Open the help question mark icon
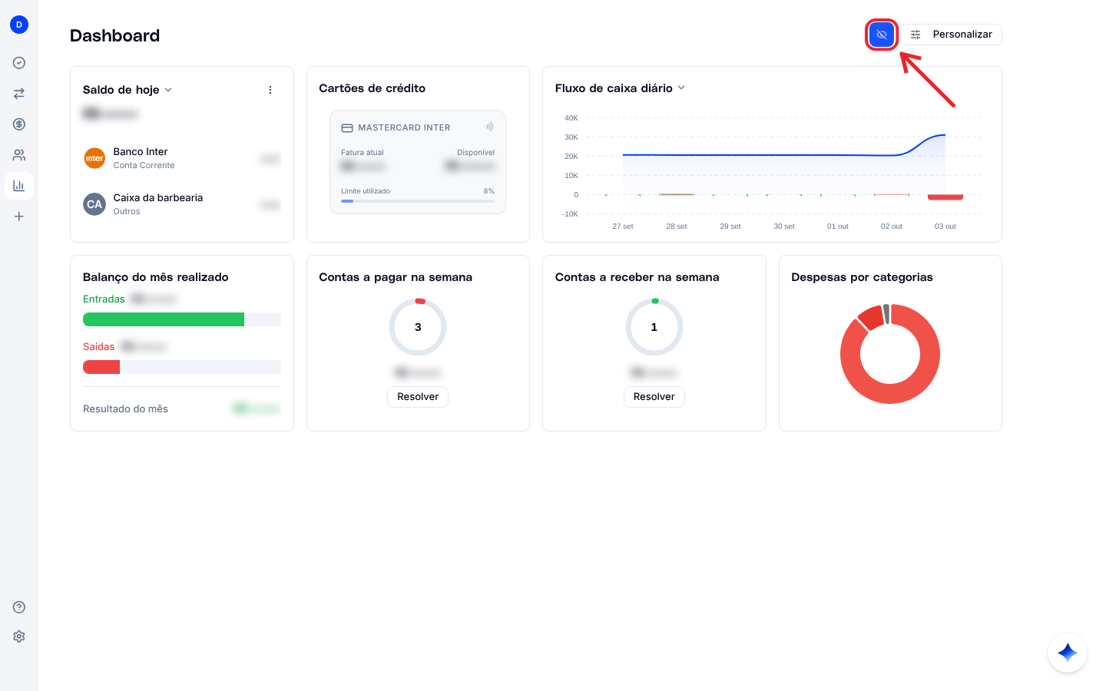This screenshot has height=691, width=1106. click(x=19, y=607)
